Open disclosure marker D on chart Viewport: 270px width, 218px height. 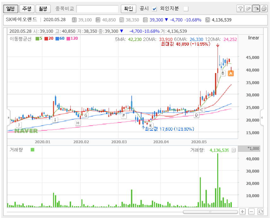[196, 115]
